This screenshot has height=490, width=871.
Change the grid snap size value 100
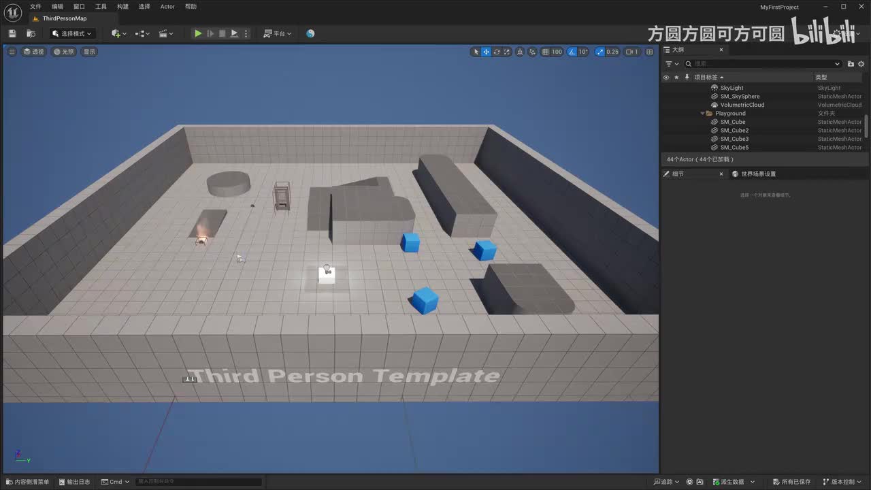point(557,52)
